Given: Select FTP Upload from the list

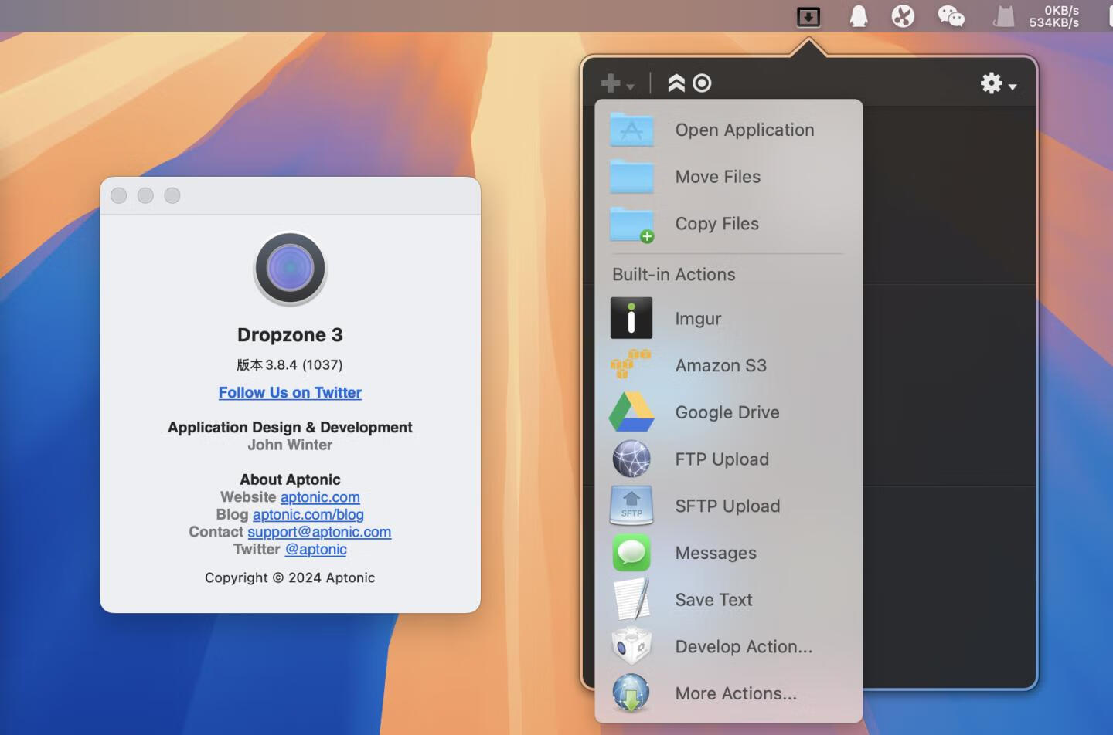Looking at the screenshot, I should (728, 459).
